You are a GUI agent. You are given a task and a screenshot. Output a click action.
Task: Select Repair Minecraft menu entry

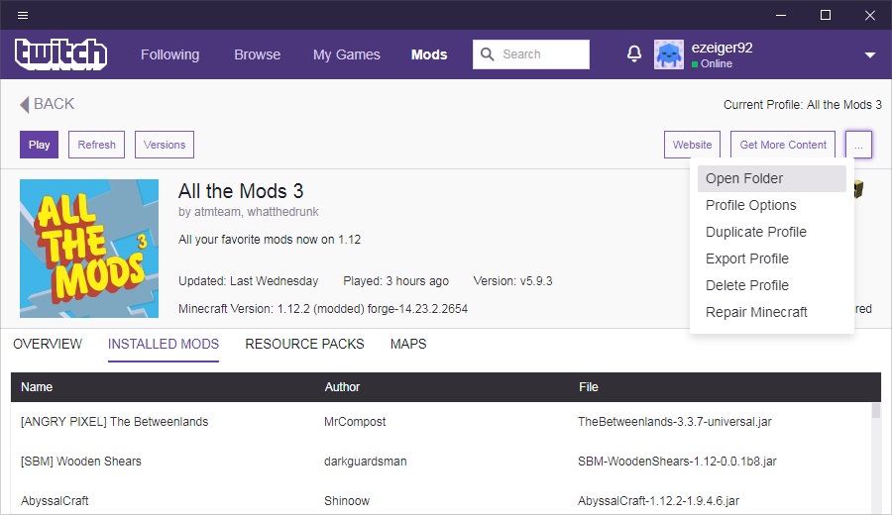pyautogui.click(x=771, y=312)
